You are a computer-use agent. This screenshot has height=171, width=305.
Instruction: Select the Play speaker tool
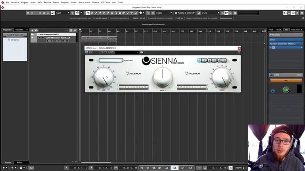pos(132,13)
